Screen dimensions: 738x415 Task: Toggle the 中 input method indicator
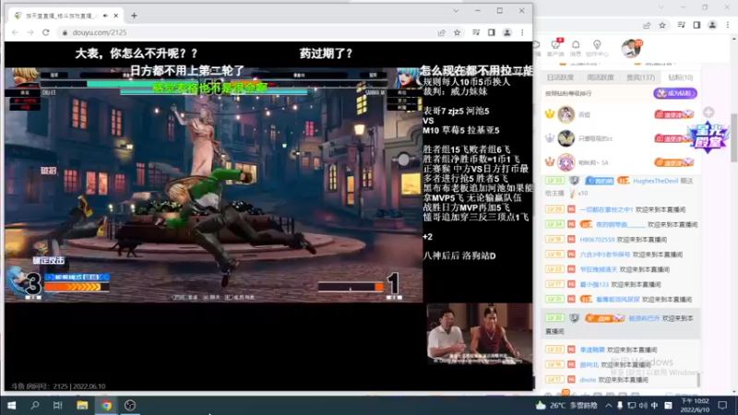[x=655, y=406]
